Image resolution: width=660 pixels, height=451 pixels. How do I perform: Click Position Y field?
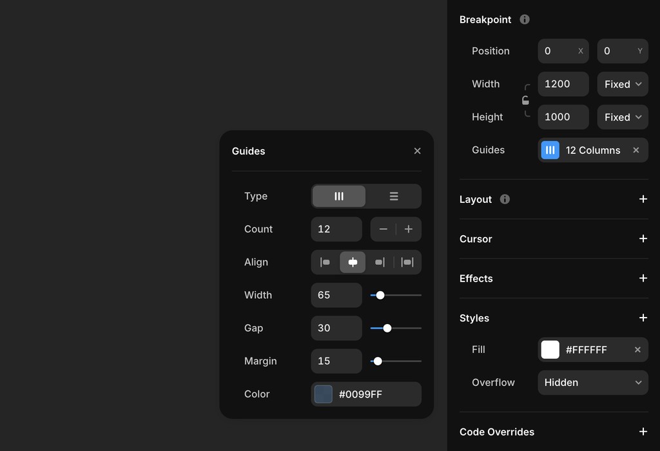(623, 51)
